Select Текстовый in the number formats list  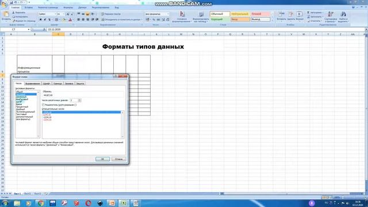coord(21,114)
